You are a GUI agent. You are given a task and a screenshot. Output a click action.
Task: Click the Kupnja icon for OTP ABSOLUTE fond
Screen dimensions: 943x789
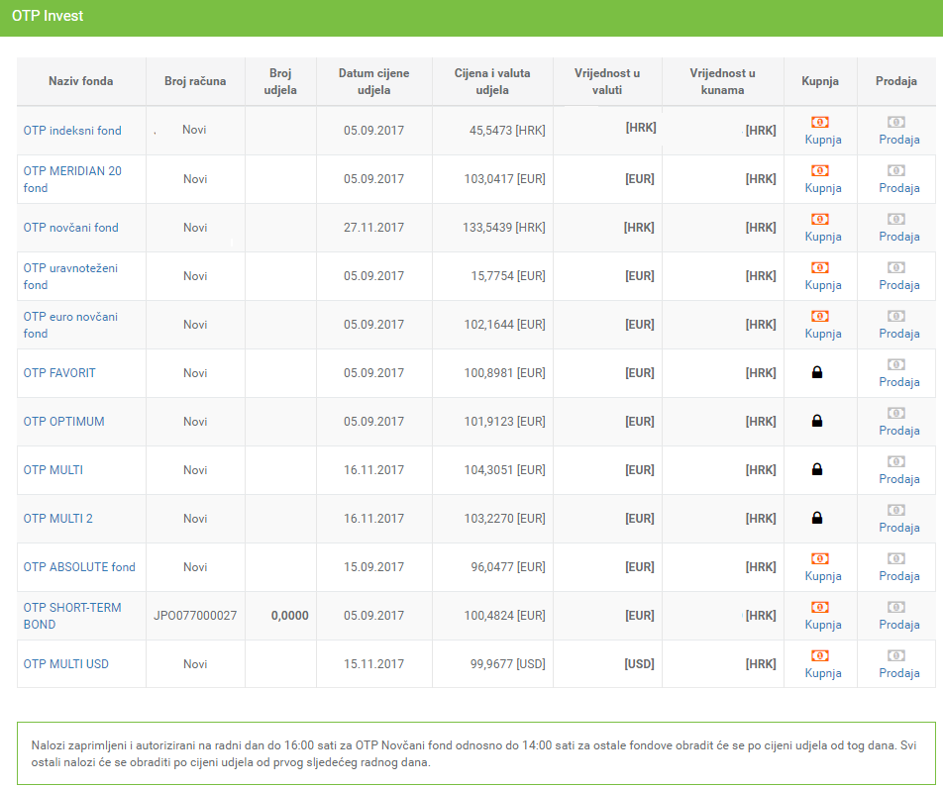(820, 559)
